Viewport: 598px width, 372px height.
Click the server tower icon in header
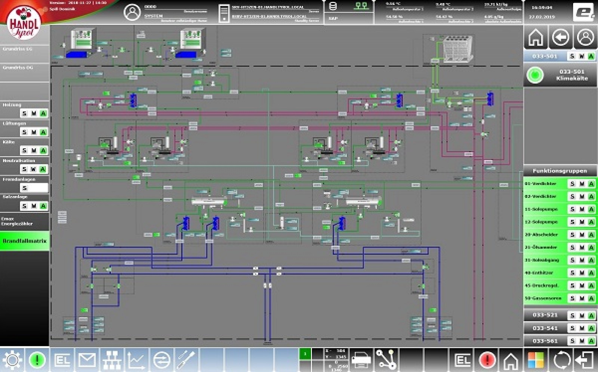(x=224, y=13)
